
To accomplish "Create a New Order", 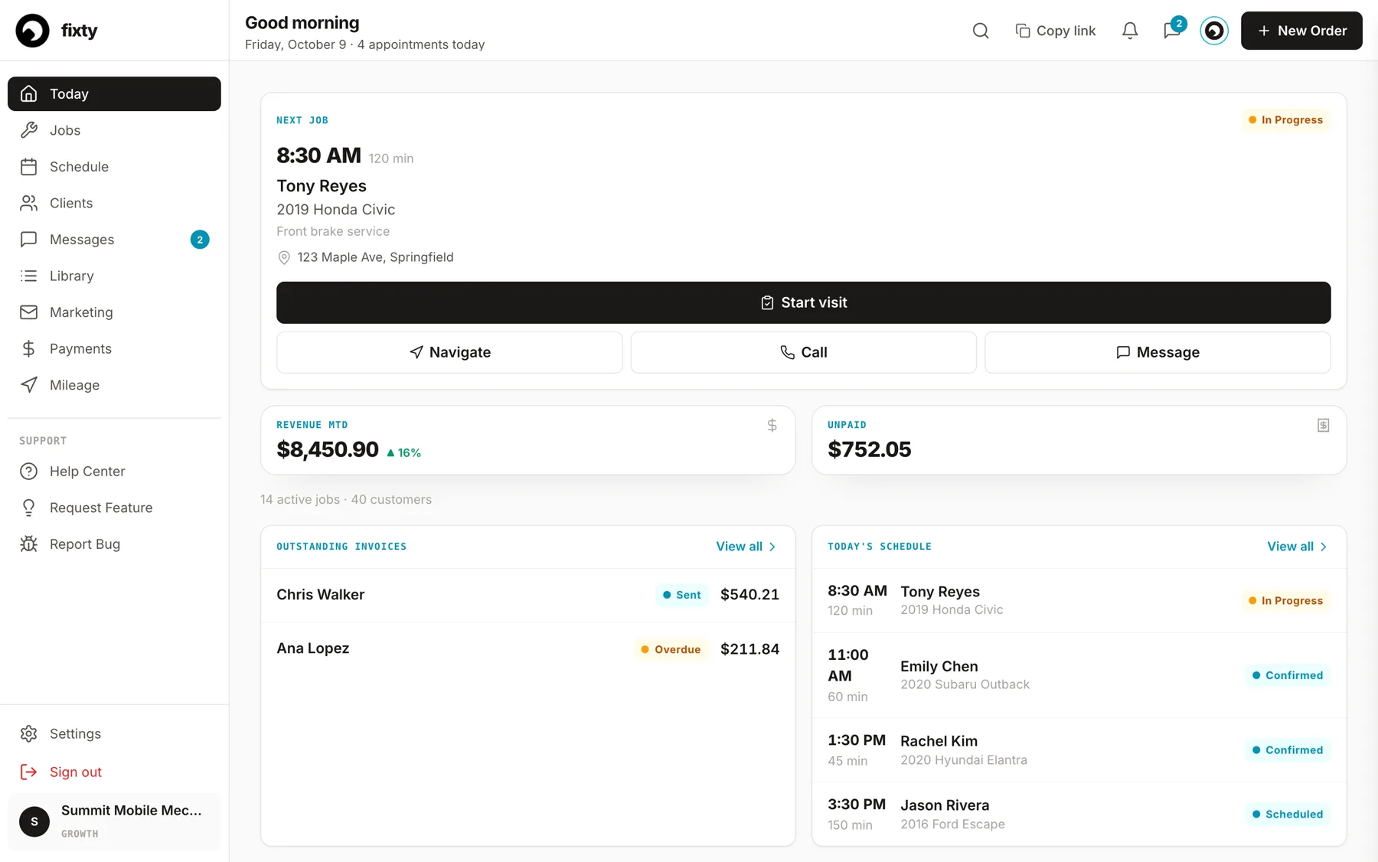I will pyautogui.click(x=1301, y=31).
